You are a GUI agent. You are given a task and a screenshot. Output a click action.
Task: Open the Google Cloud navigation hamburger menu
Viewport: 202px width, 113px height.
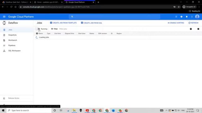[x=4, y=17]
